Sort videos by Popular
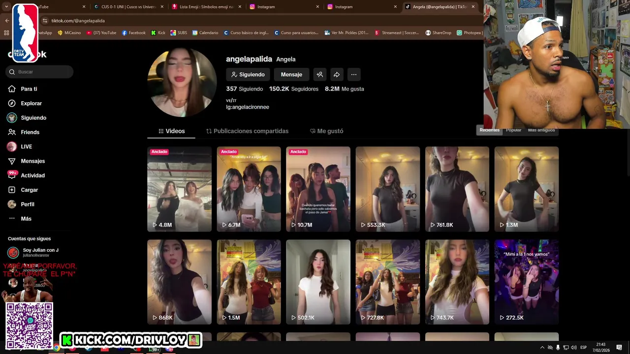The height and width of the screenshot is (354, 630). tap(513, 130)
